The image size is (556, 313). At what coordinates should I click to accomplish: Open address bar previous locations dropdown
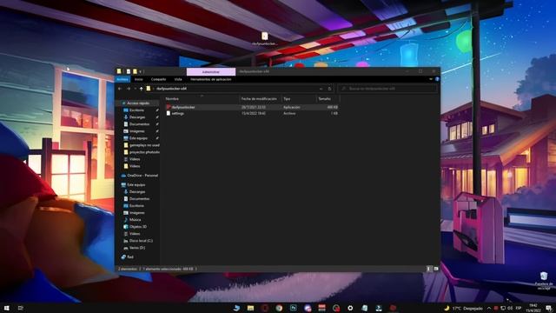(x=321, y=89)
